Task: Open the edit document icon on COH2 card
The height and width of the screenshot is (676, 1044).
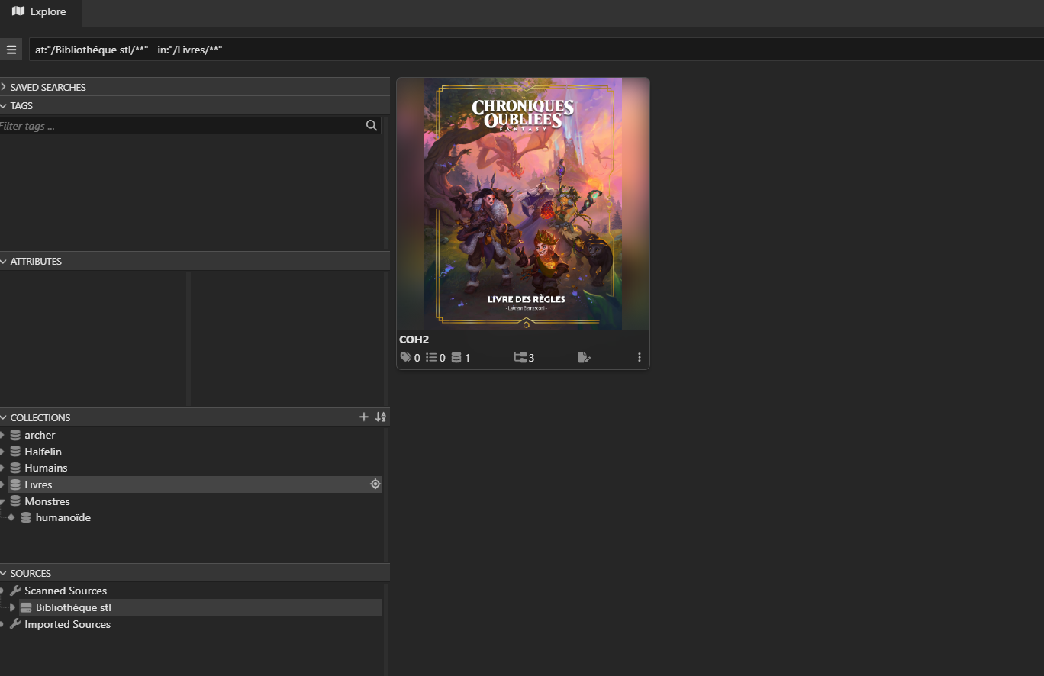Action: [x=584, y=357]
